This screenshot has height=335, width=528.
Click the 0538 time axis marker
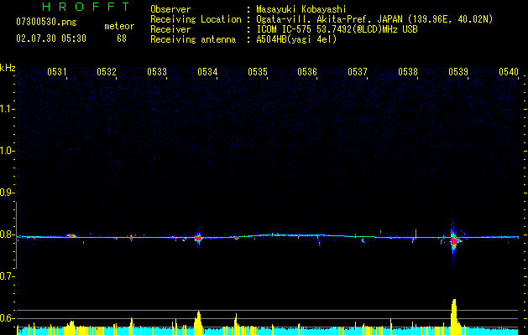pyautogui.click(x=408, y=72)
